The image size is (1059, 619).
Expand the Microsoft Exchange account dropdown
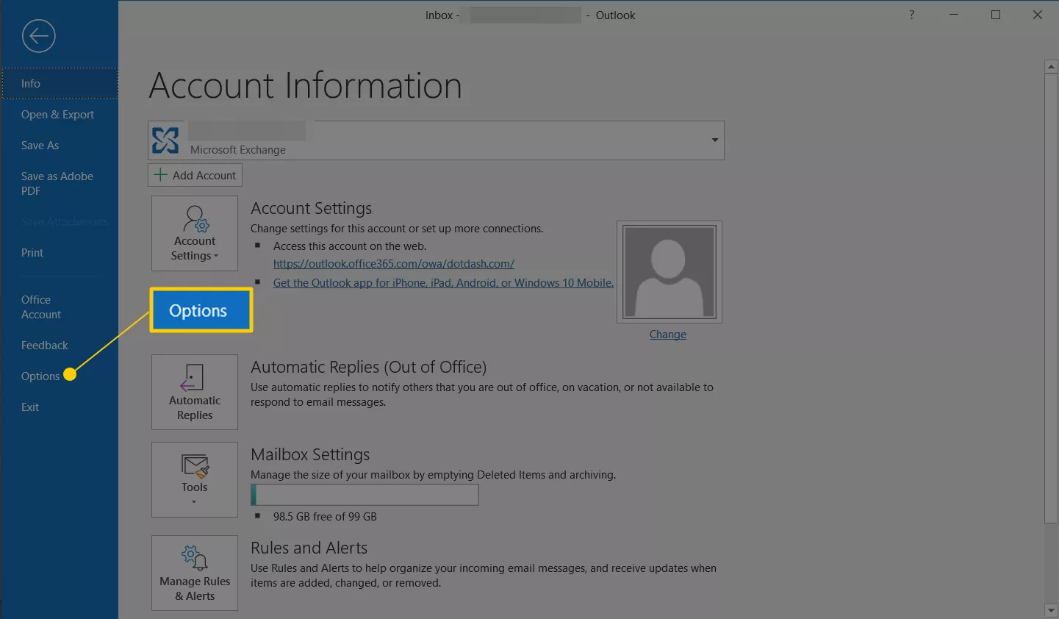[x=714, y=140]
